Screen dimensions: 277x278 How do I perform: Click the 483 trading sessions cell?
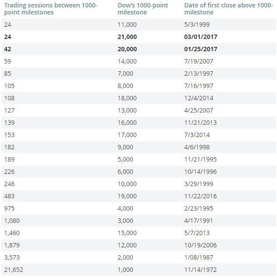(x=9, y=196)
